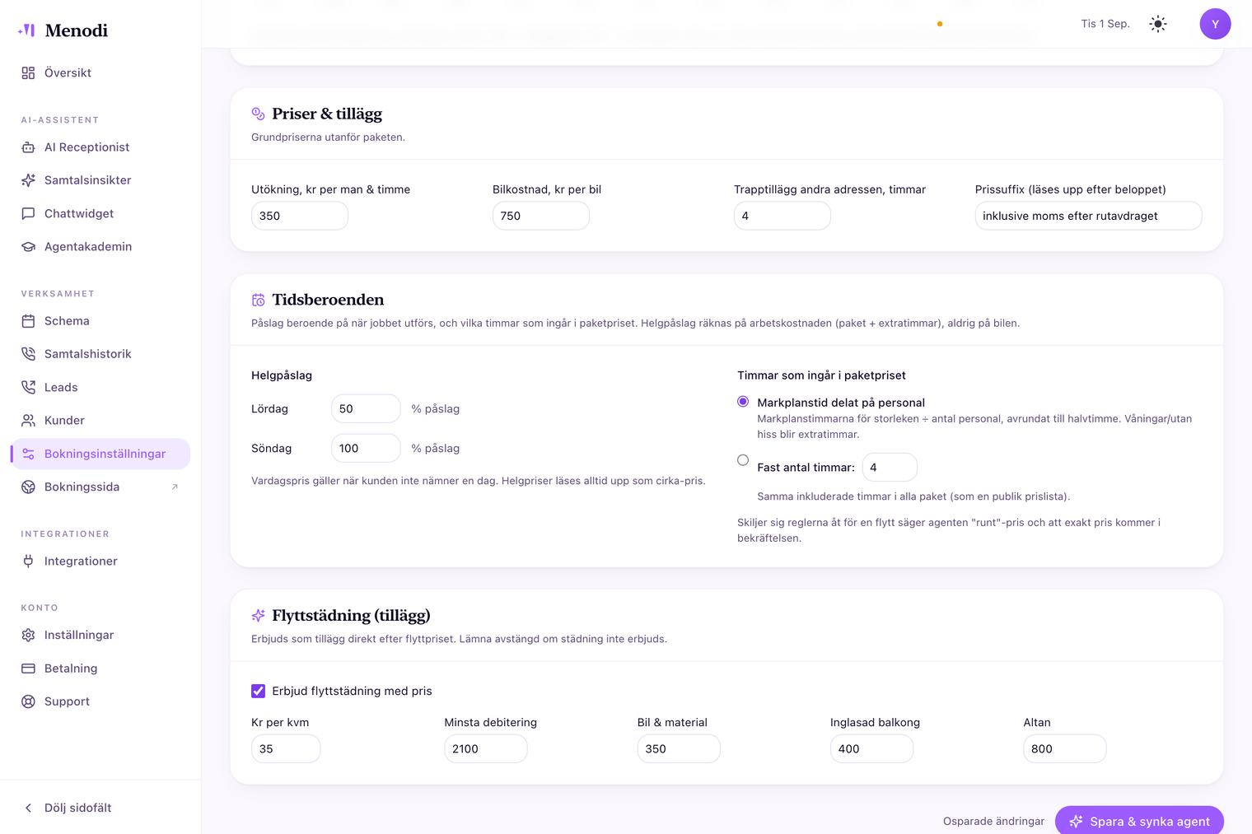This screenshot has height=834, width=1252.
Task: Select Fast antal timmar radio option
Action: coord(743,460)
